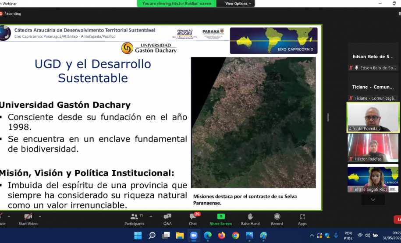
Task: Open the Participants panel
Action: coord(134,217)
